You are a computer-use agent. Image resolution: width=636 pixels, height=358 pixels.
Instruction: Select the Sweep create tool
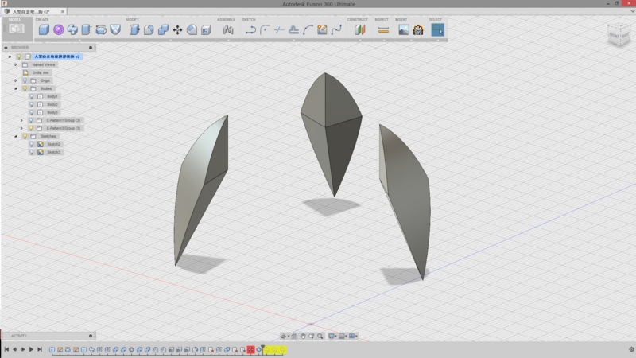[x=101, y=29]
